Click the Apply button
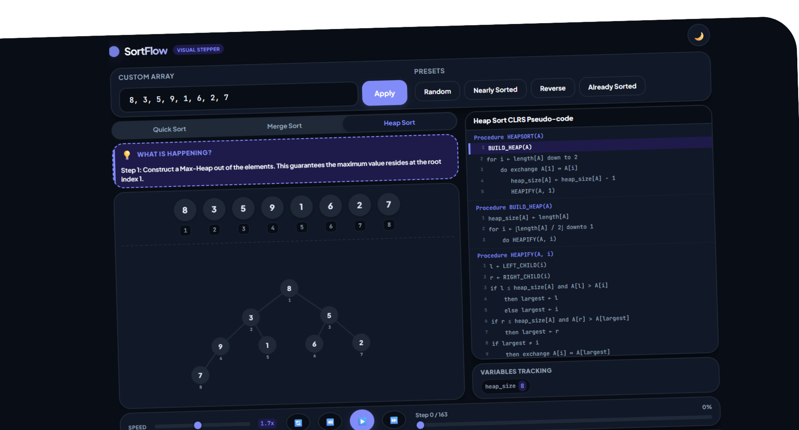This screenshot has height=430, width=799. 384,93
